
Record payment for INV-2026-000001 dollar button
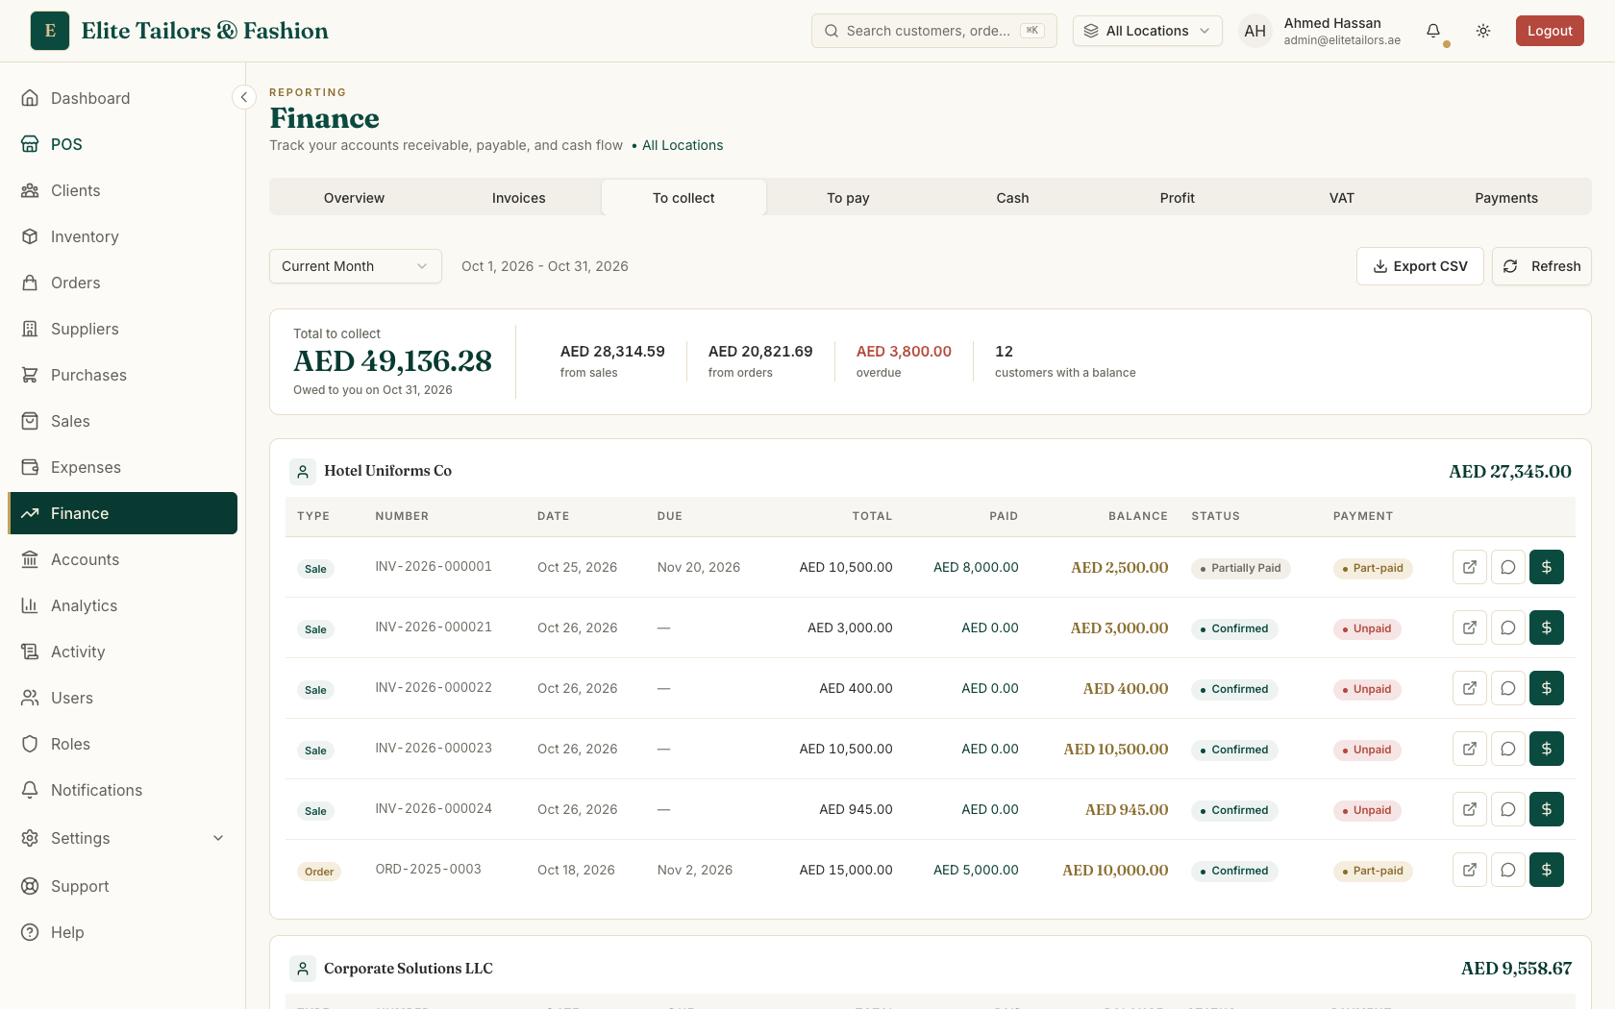1547,567
